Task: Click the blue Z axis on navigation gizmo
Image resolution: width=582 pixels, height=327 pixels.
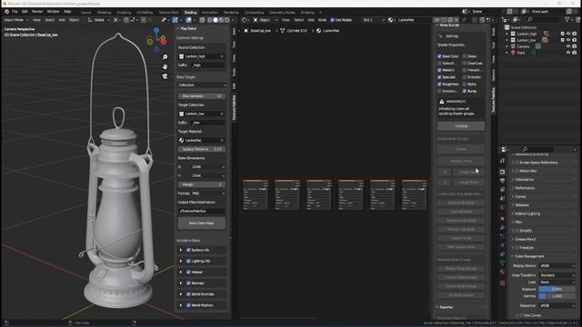Action: [156, 30]
